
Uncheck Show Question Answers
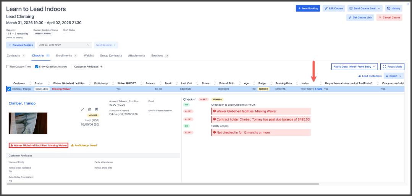point(37,67)
